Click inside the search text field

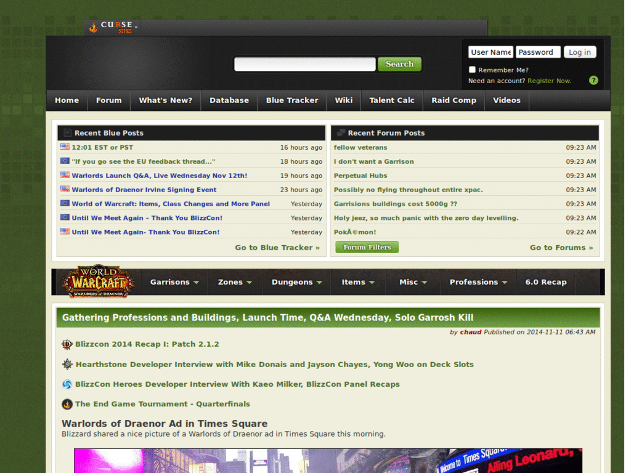click(x=304, y=63)
